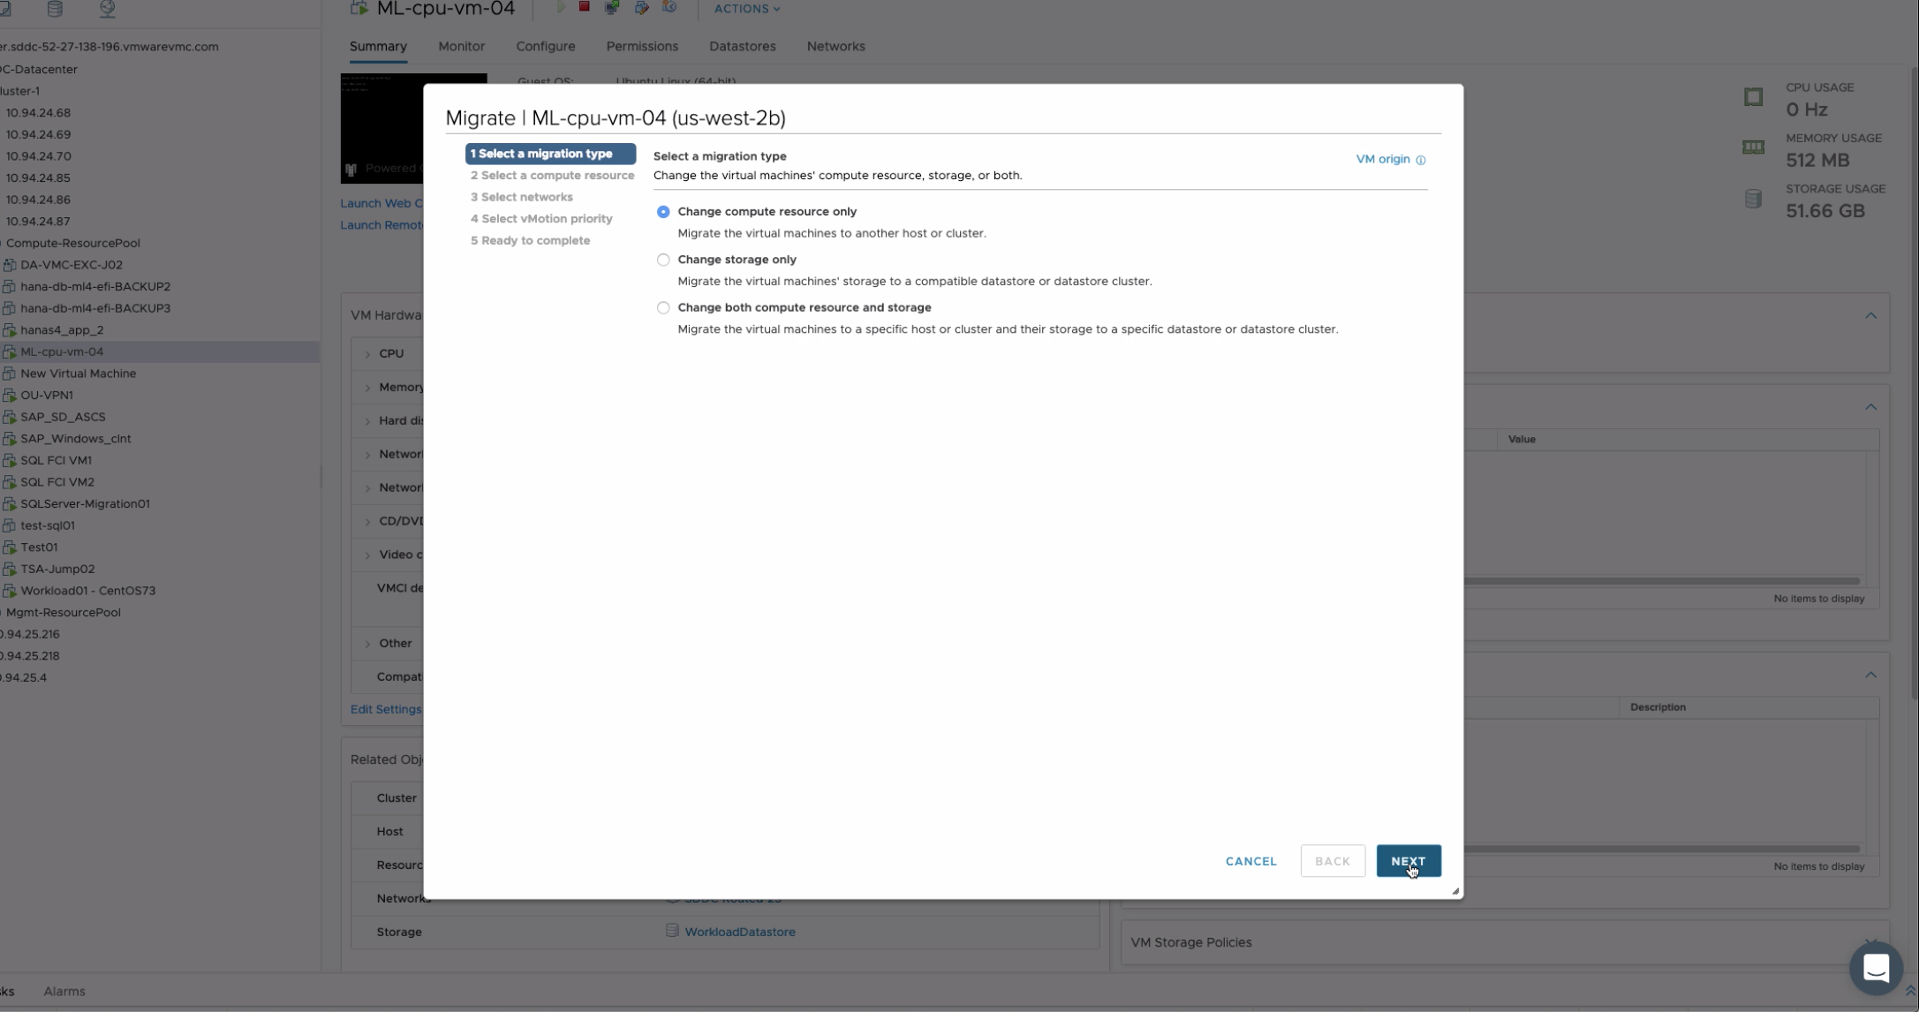Viewport: 1919px width, 1012px height.
Task: Expand the Other hardware row
Action: click(x=368, y=643)
